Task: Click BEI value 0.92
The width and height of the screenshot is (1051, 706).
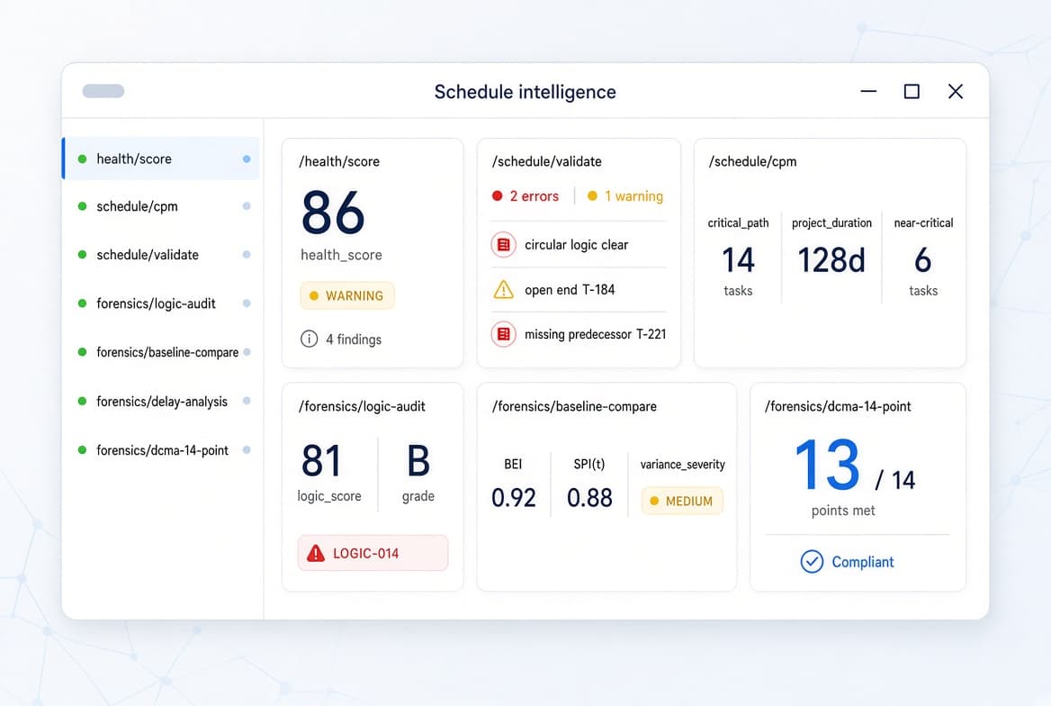Action: [x=514, y=498]
